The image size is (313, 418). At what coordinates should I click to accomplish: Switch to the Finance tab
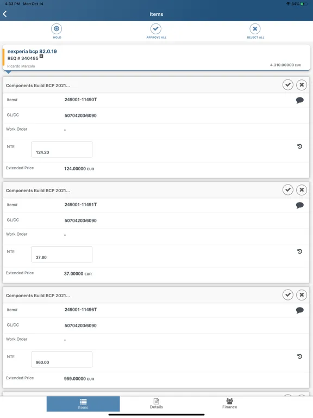[229, 404]
